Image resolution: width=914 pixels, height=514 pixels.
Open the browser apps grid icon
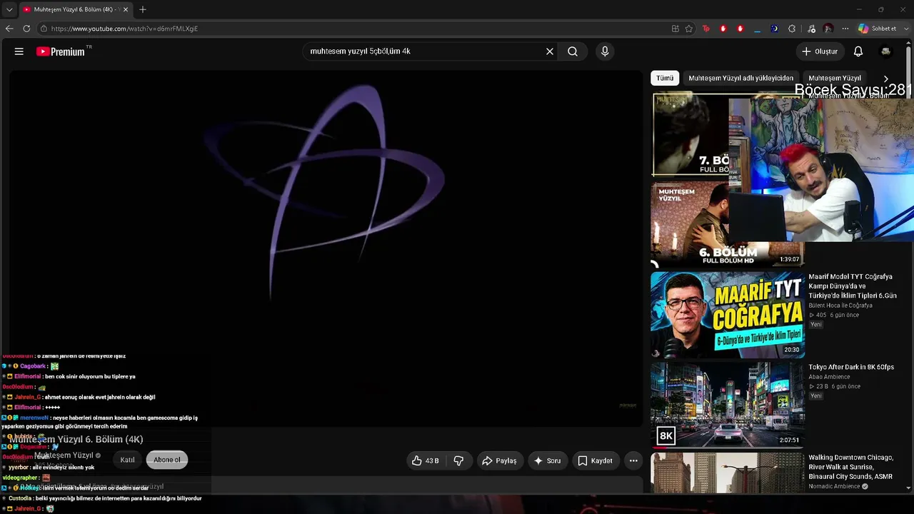pyautogui.click(x=676, y=29)
